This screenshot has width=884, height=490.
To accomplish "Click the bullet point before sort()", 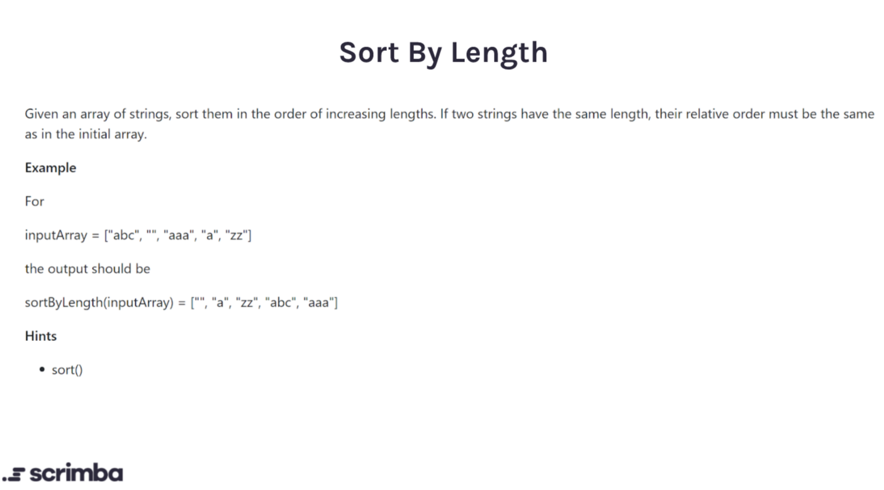I will [42, 369].
